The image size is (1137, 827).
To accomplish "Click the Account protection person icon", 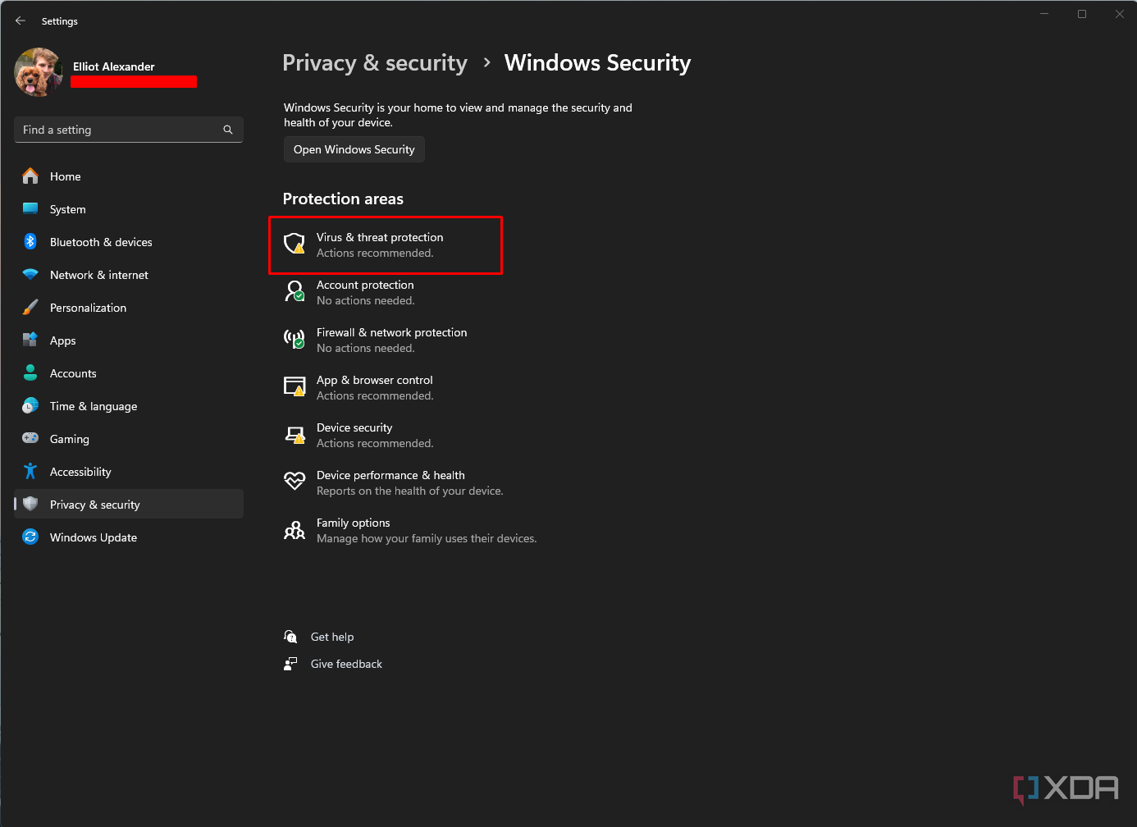I will pos(295,291).
